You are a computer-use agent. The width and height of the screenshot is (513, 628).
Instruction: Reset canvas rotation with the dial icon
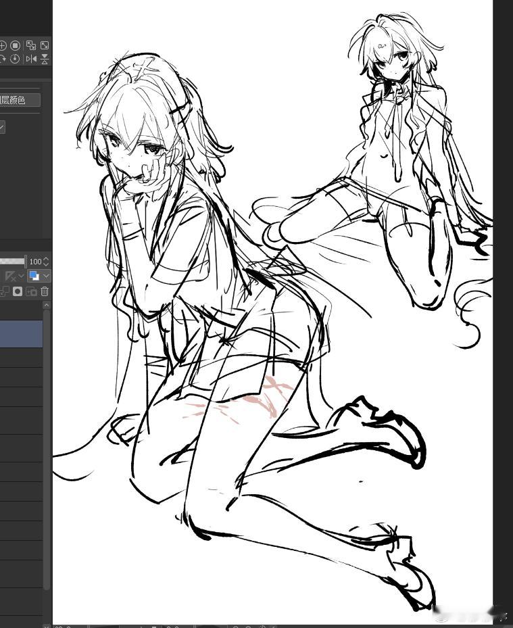15,59
